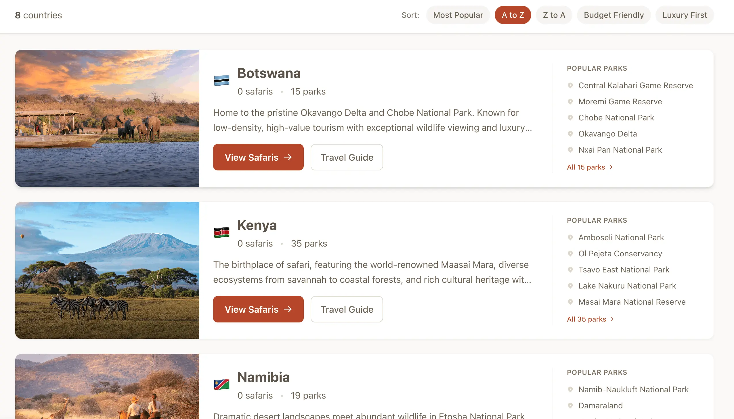Switch sorting to Budget Friendly
This screenshot has width=734, height=419.
point(613,15)
